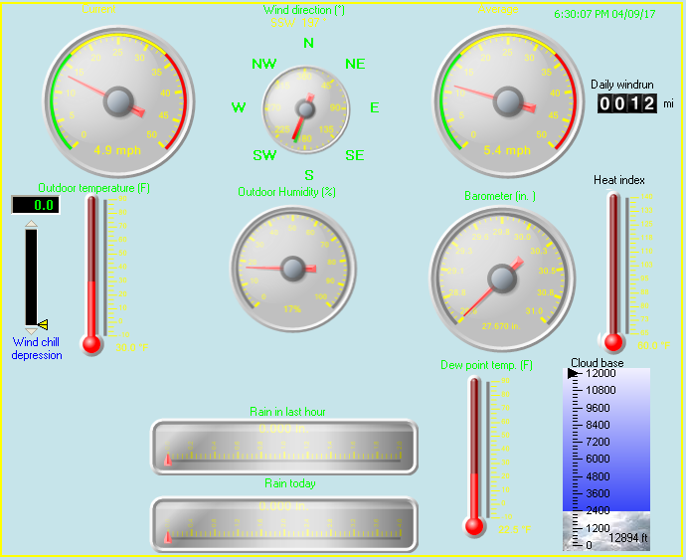Click the '60.0 °F' heat index value

[x=653, y=345]
